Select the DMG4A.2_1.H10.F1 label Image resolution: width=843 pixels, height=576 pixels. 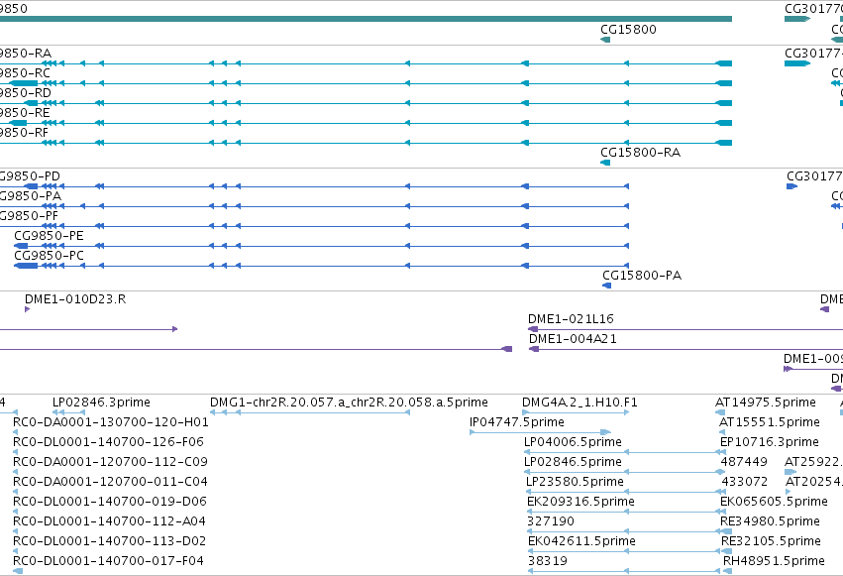click(x=580, y=403)
